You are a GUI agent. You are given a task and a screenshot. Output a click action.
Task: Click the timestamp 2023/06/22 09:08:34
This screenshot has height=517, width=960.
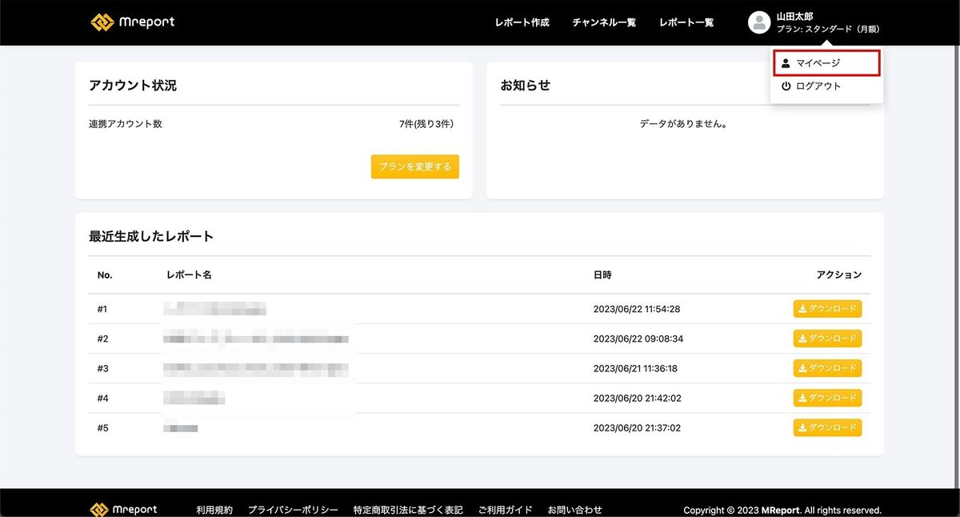click(638, 339)
